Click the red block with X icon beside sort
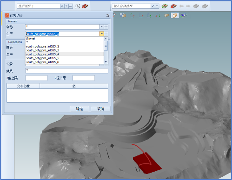232x180 pixels. (85, 6)
